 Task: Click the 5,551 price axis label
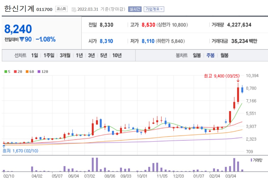pos(251,113)
